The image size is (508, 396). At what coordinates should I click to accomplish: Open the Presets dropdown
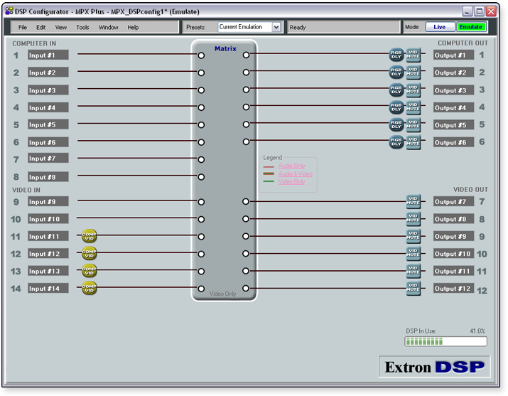coord(276,27)
